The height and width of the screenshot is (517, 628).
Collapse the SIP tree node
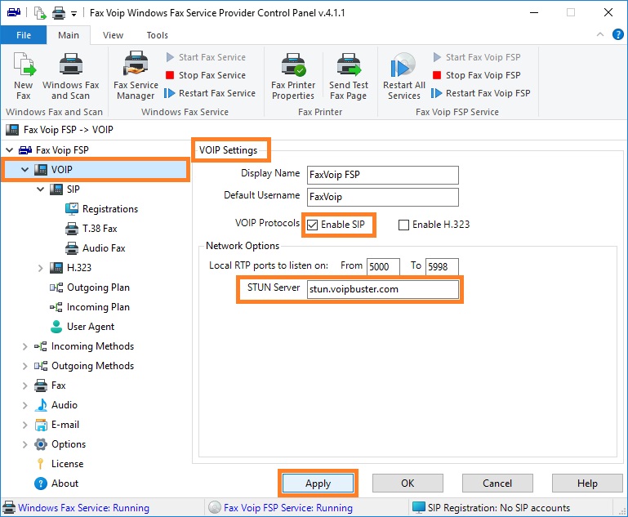pyautogui.click(x=41, y=189)
